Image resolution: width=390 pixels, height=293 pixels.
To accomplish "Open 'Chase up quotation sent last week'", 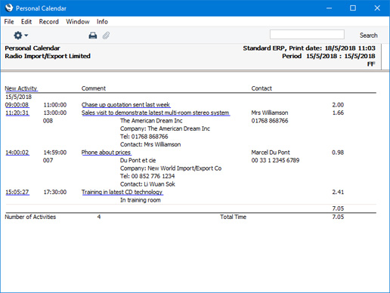I will pyautogui.click(x=125, y=105).
